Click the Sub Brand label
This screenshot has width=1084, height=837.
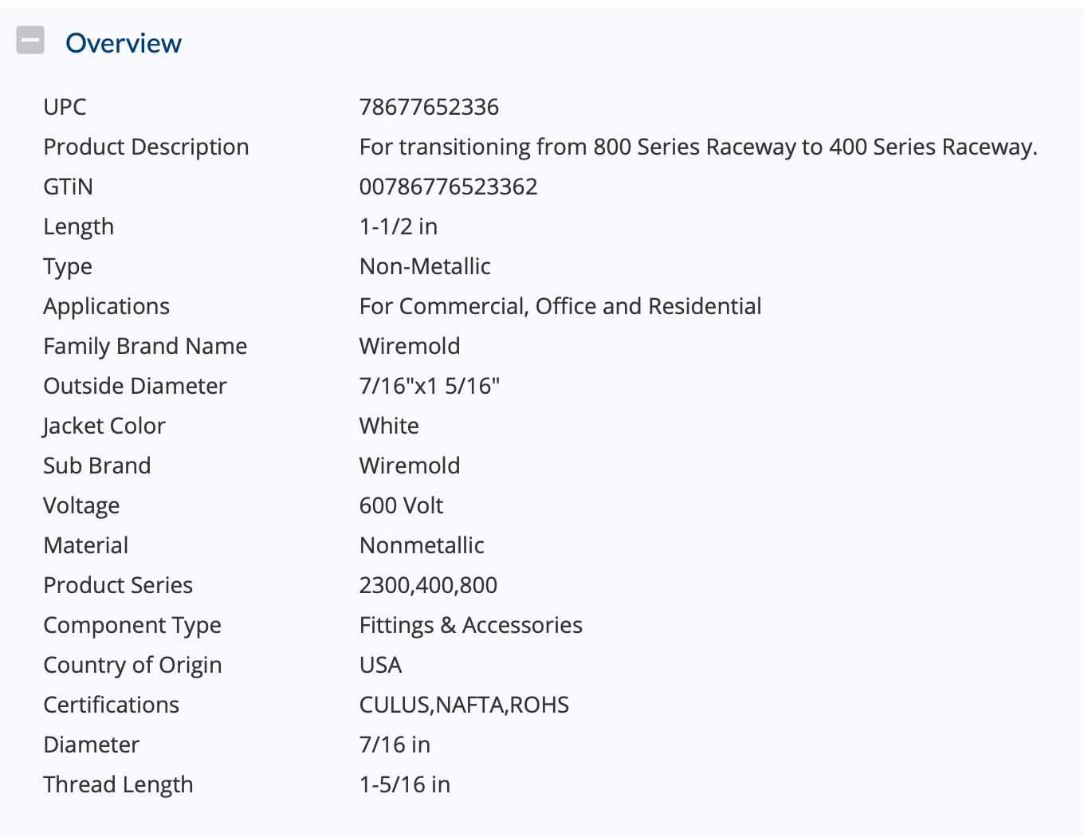pyautogui.click(x=97, y=466)
